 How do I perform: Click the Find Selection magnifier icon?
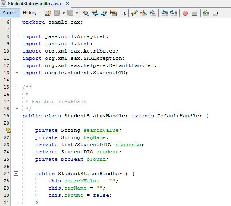click(x=85, y=13)
